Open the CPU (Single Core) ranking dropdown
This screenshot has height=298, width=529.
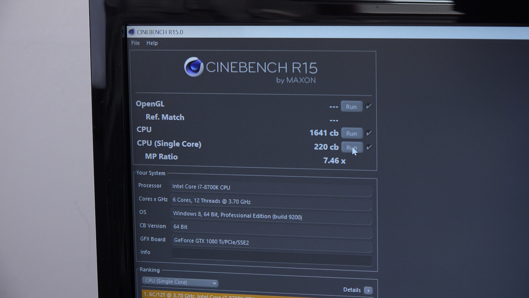tap(180, 282)
